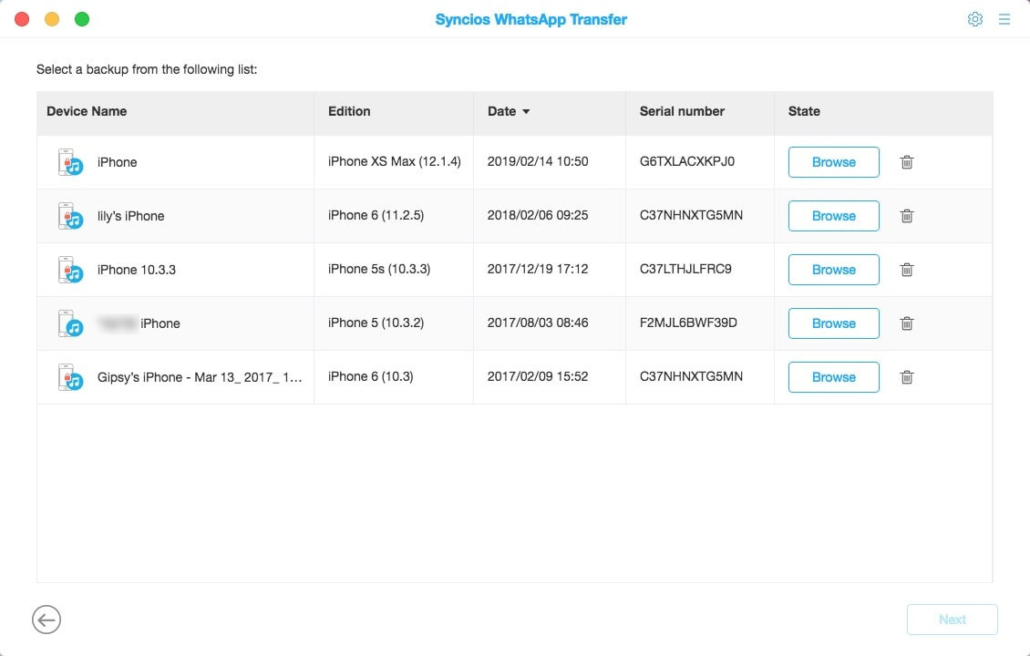
Task: Delete lily's iPhone backup via trash icon
Action: coord(907,216)
